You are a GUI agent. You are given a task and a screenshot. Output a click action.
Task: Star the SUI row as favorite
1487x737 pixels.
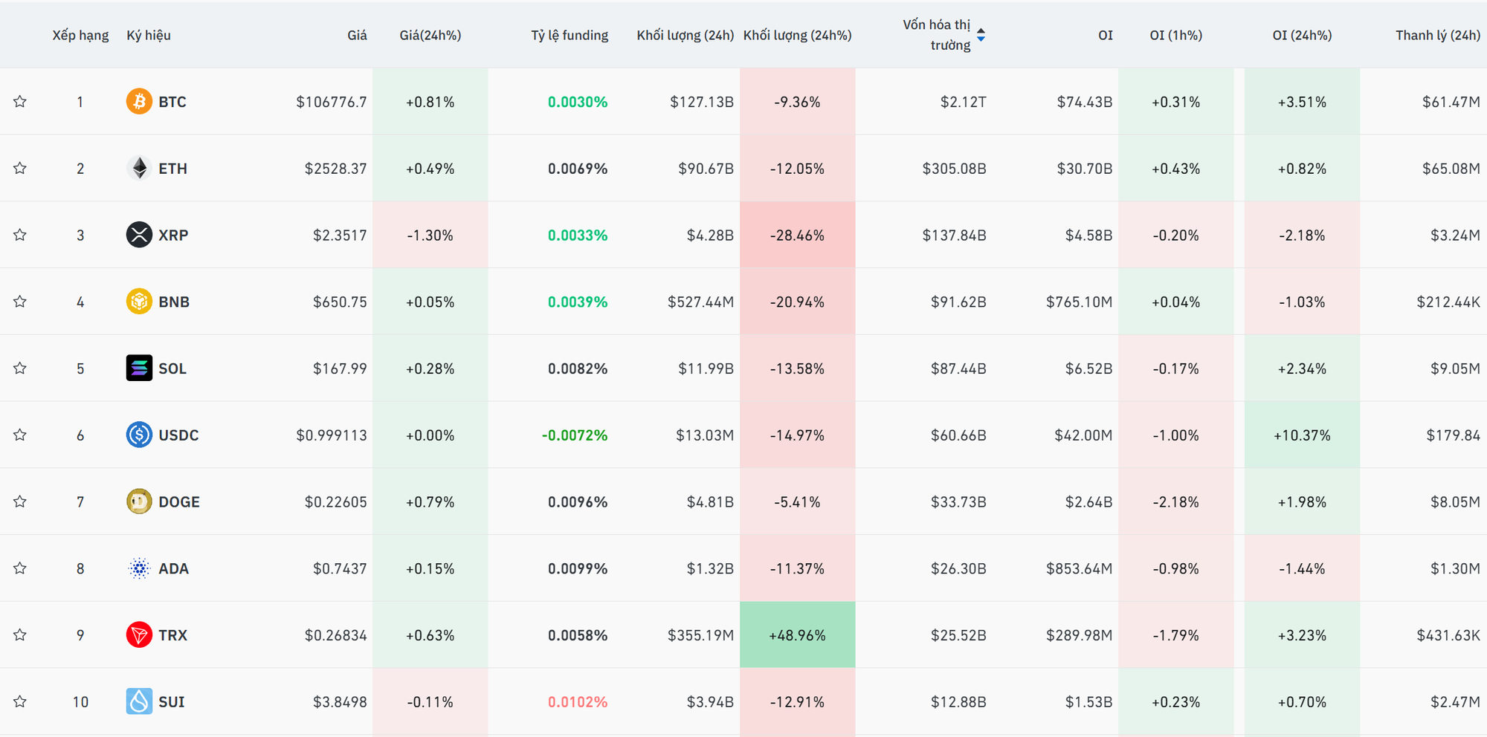click(x=20, y=702)
